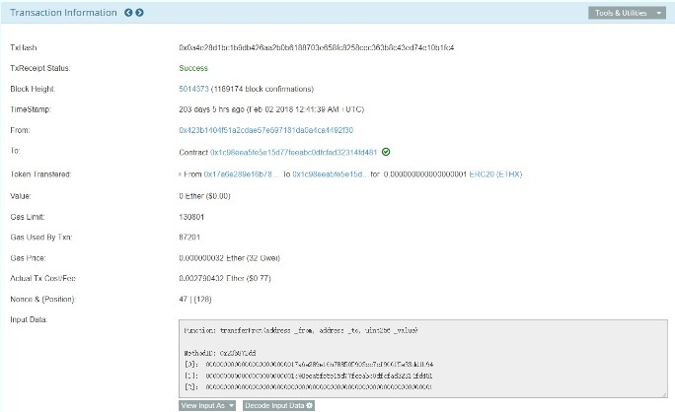
Task: Open block 5014373 link
Action: pyautogui.click(x=193, y=89)
